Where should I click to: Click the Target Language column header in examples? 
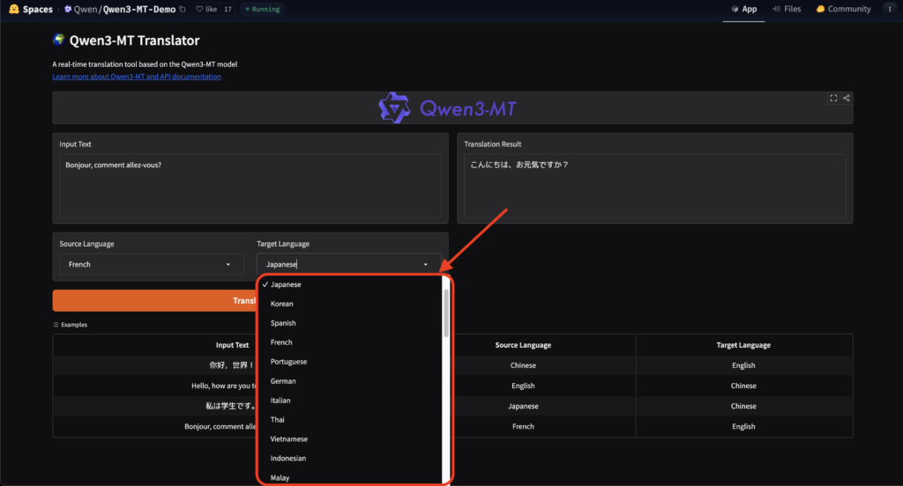click(x=743, y=345)
